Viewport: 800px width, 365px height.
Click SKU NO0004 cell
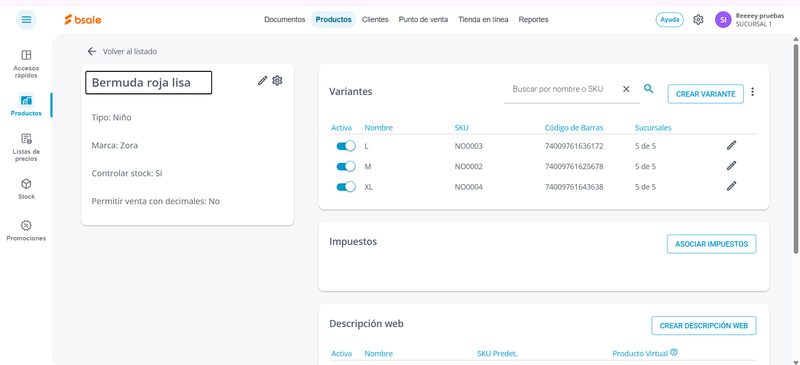[x=469, y=187]
